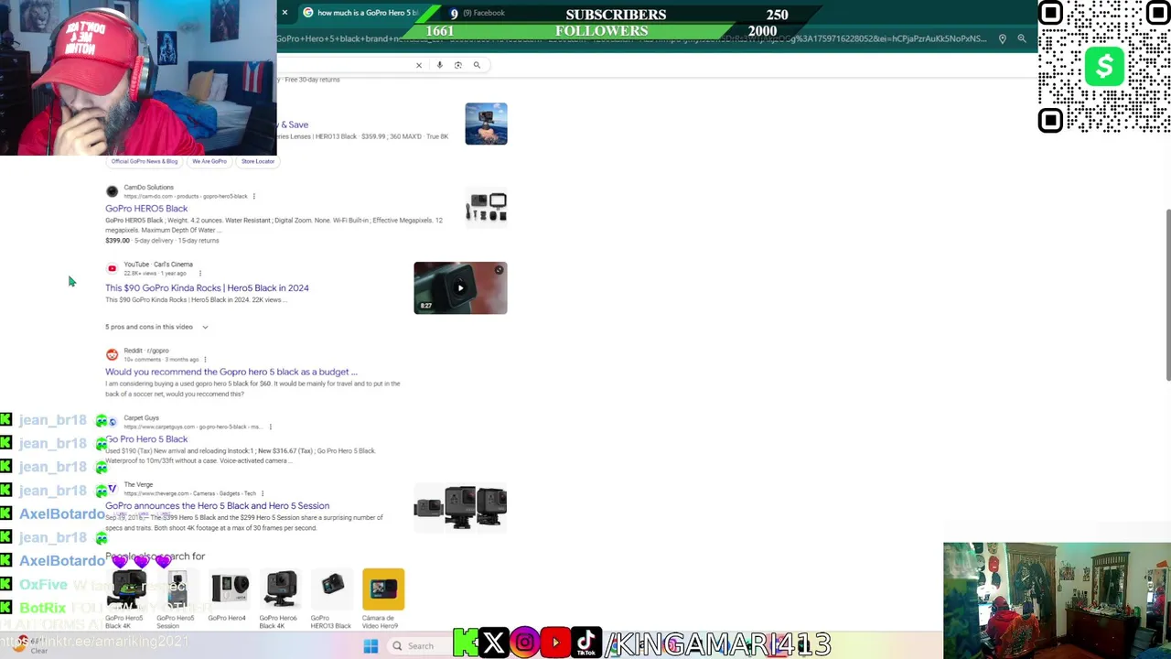Screen dimensions: 1171x659
Task: Select 'GoPro Hero5 Black 4K' related search card
Action: click(x=124, y=599)
